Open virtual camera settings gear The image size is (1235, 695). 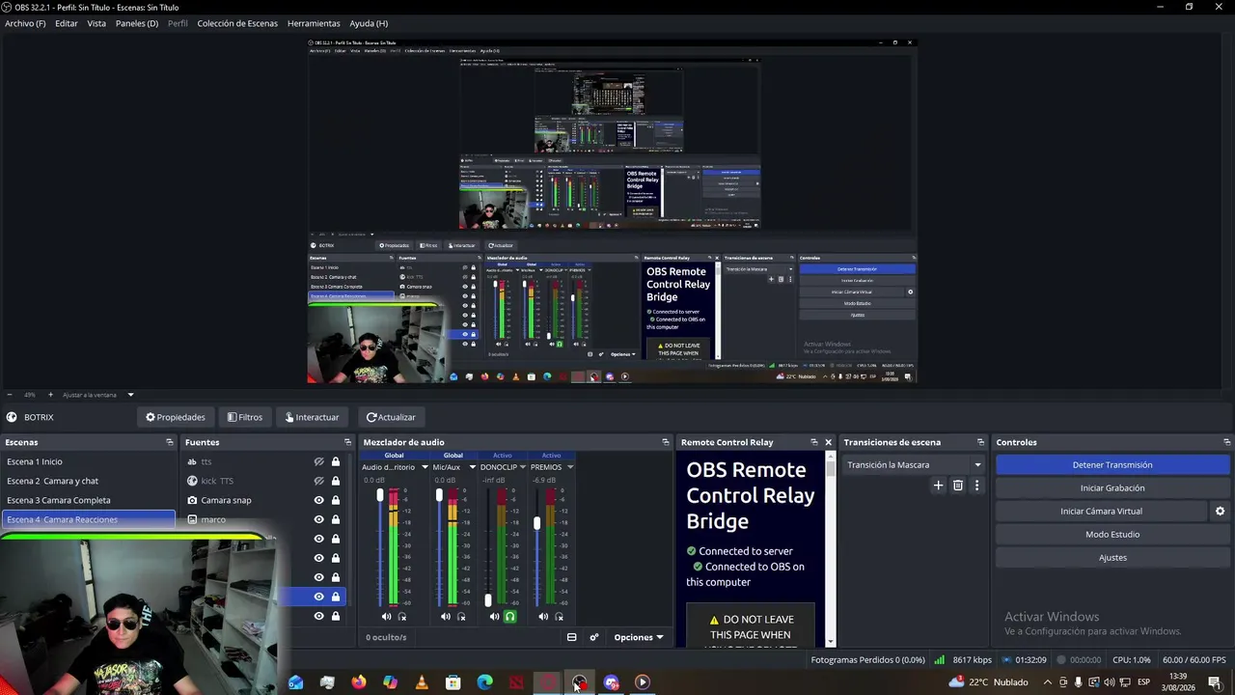1220,511
